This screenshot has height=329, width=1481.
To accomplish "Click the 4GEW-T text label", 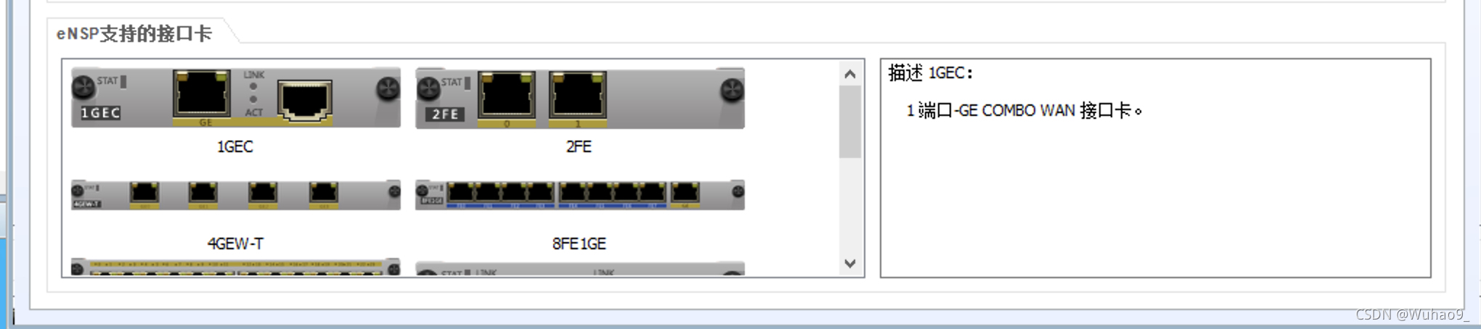I will tap(235, 243).
